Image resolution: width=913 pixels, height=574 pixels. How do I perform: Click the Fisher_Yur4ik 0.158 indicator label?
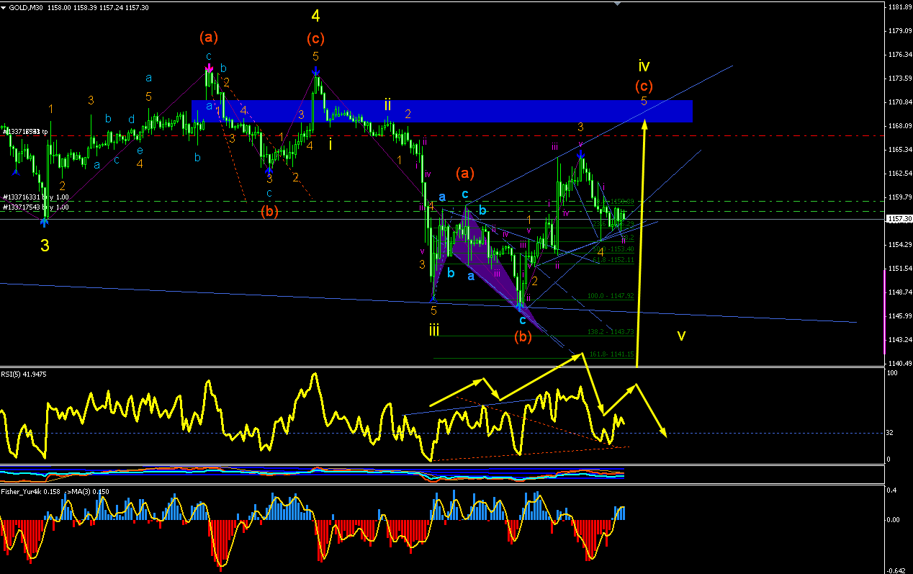[31, 492]
